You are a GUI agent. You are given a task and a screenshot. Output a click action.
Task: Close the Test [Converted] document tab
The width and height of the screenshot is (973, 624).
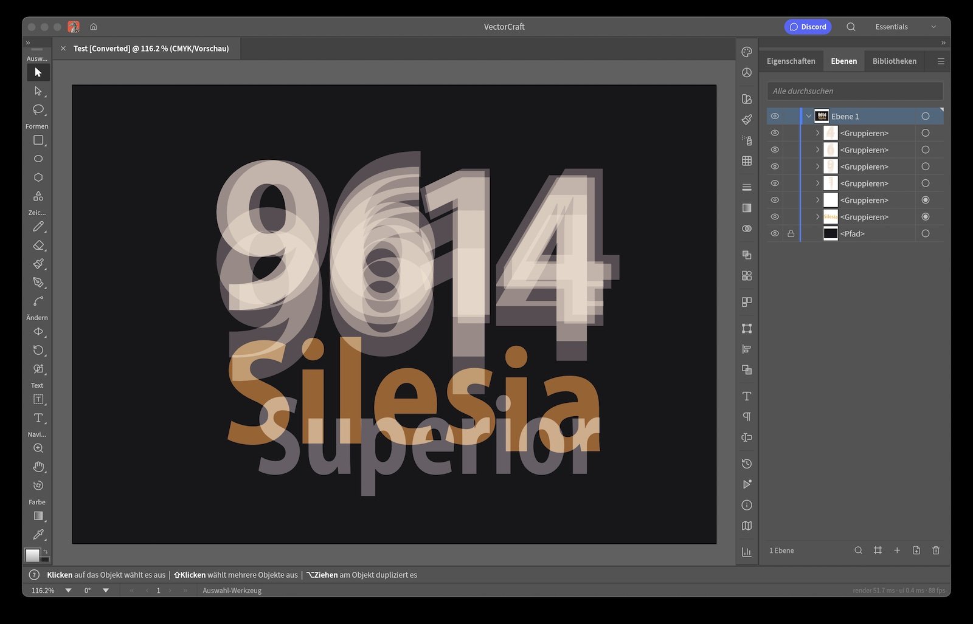click(63, 49)
